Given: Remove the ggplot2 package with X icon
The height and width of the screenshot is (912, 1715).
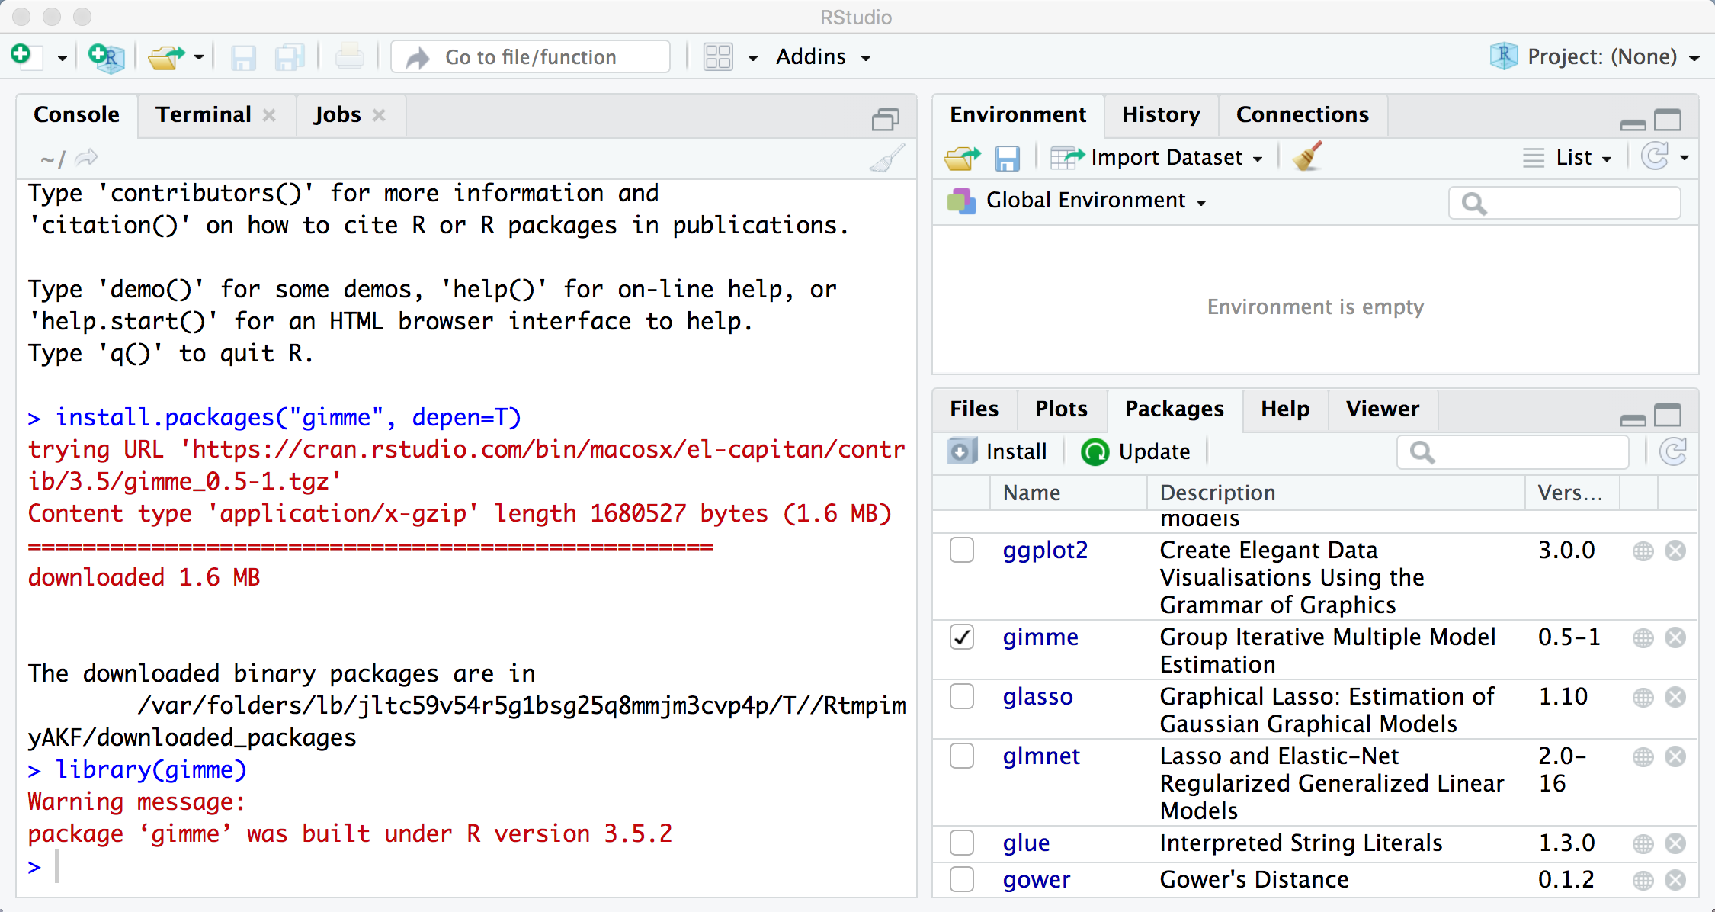Looking at the screenshot, I should point(1675,551).
